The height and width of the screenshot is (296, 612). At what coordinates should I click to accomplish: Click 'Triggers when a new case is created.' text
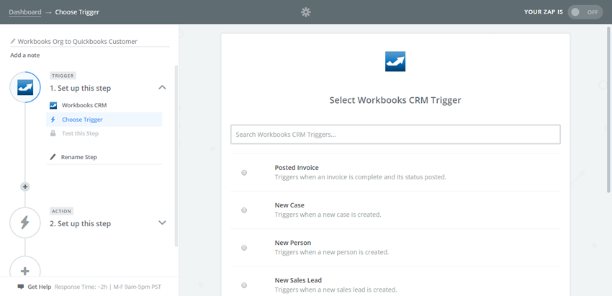click(328, 215)
